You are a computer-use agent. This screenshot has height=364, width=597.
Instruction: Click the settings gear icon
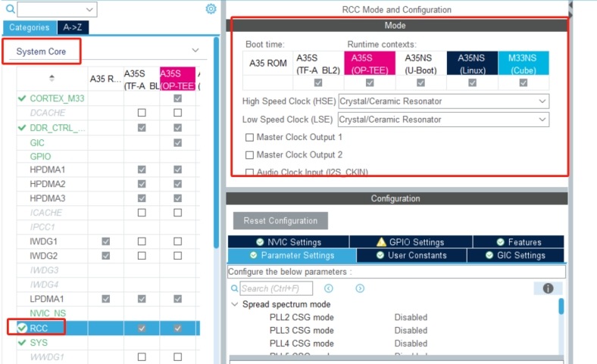point(211,9)
